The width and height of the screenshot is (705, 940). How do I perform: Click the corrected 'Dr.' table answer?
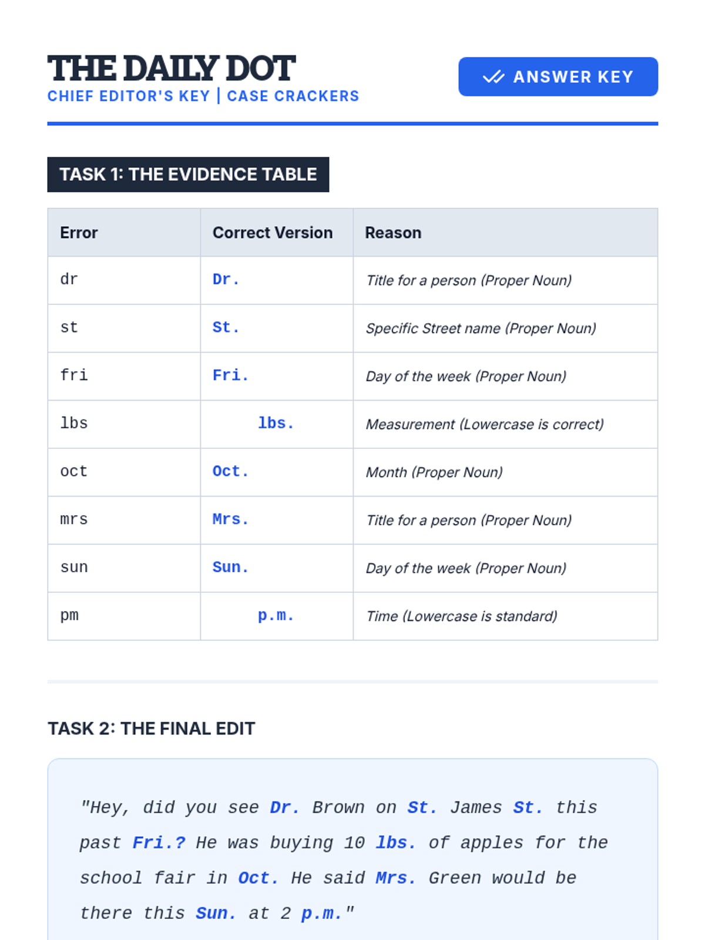pyautogui.click(x=226, y=280)
